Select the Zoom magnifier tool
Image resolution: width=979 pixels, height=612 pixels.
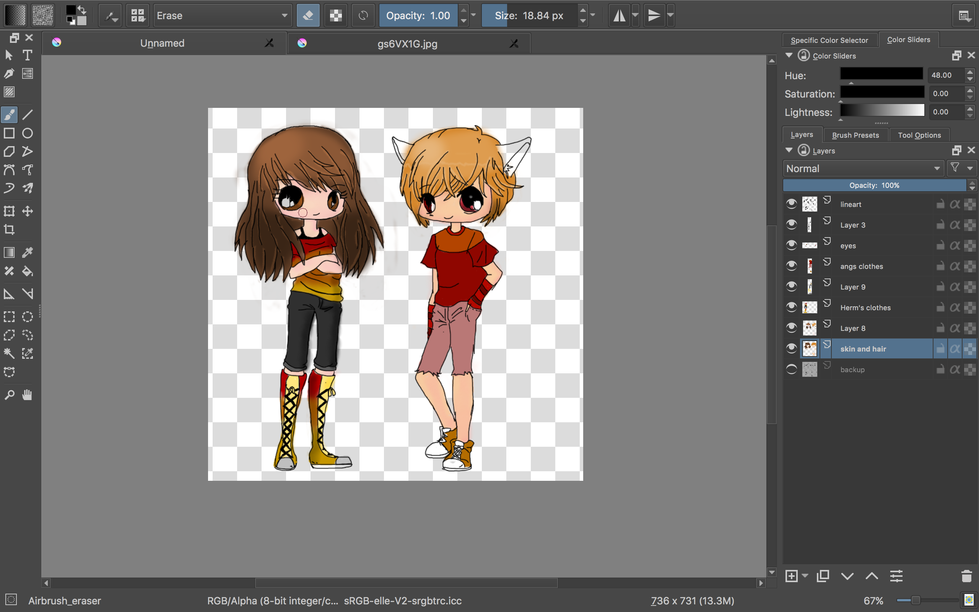coord(9,395)
